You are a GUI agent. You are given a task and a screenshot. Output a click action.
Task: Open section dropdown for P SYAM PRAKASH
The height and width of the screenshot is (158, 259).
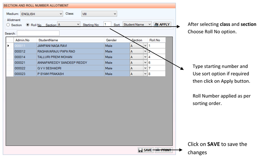(145, 74)
